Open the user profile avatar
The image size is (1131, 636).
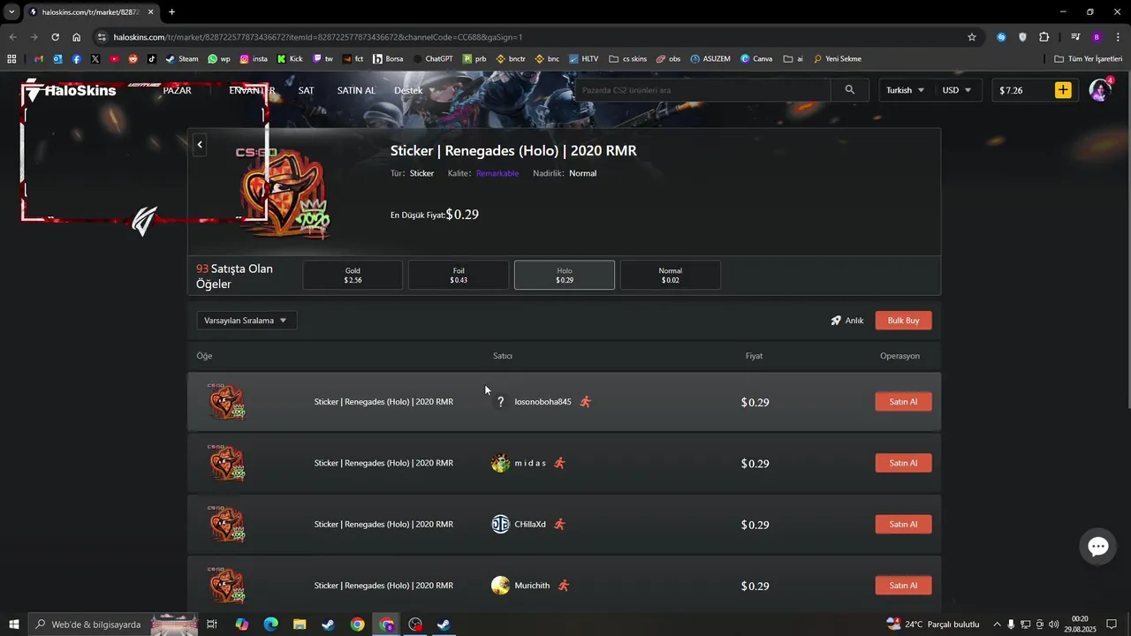[1099, 90]
